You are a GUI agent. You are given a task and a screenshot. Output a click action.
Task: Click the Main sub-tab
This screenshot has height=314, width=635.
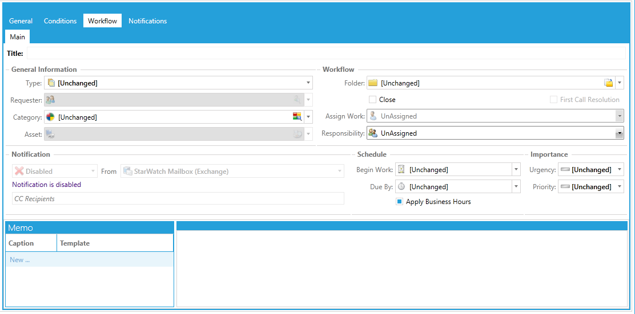(17, 37)
